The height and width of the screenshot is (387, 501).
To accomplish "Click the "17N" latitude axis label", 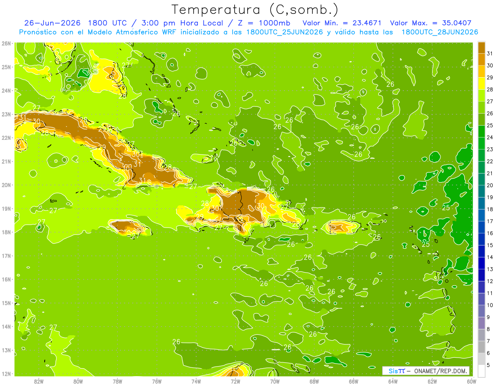I will (6, 255).
